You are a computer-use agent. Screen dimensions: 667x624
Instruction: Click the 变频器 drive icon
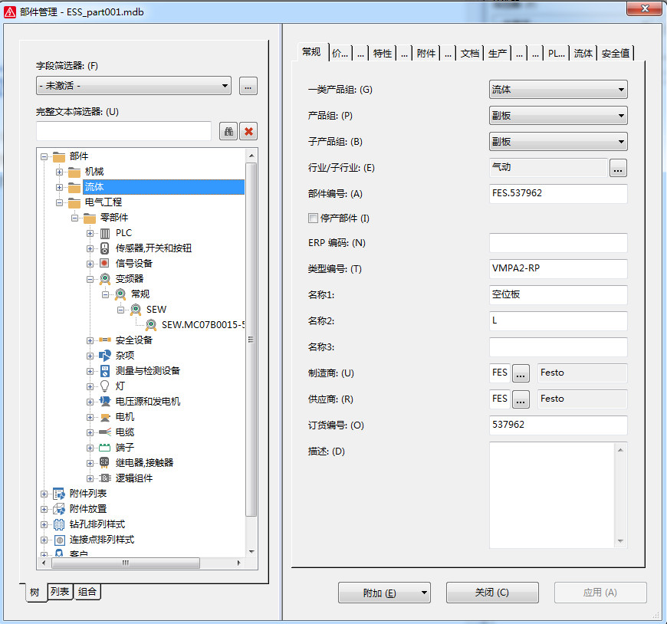(105, 279)
